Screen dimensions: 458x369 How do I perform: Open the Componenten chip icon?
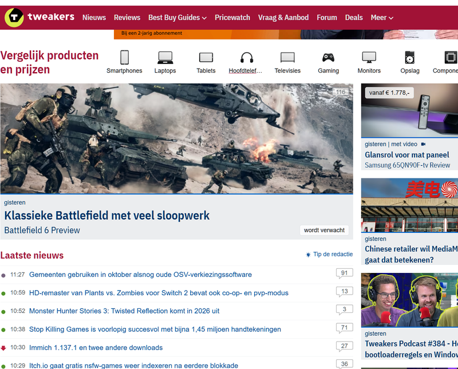click(x=451, y=58)
